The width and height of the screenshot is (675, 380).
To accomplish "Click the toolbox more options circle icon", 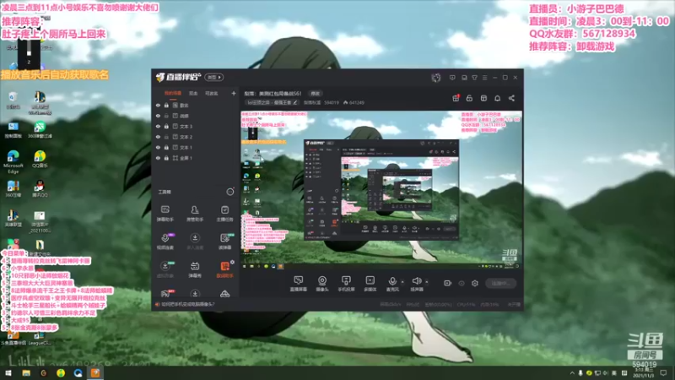I will tap(230, 192).
